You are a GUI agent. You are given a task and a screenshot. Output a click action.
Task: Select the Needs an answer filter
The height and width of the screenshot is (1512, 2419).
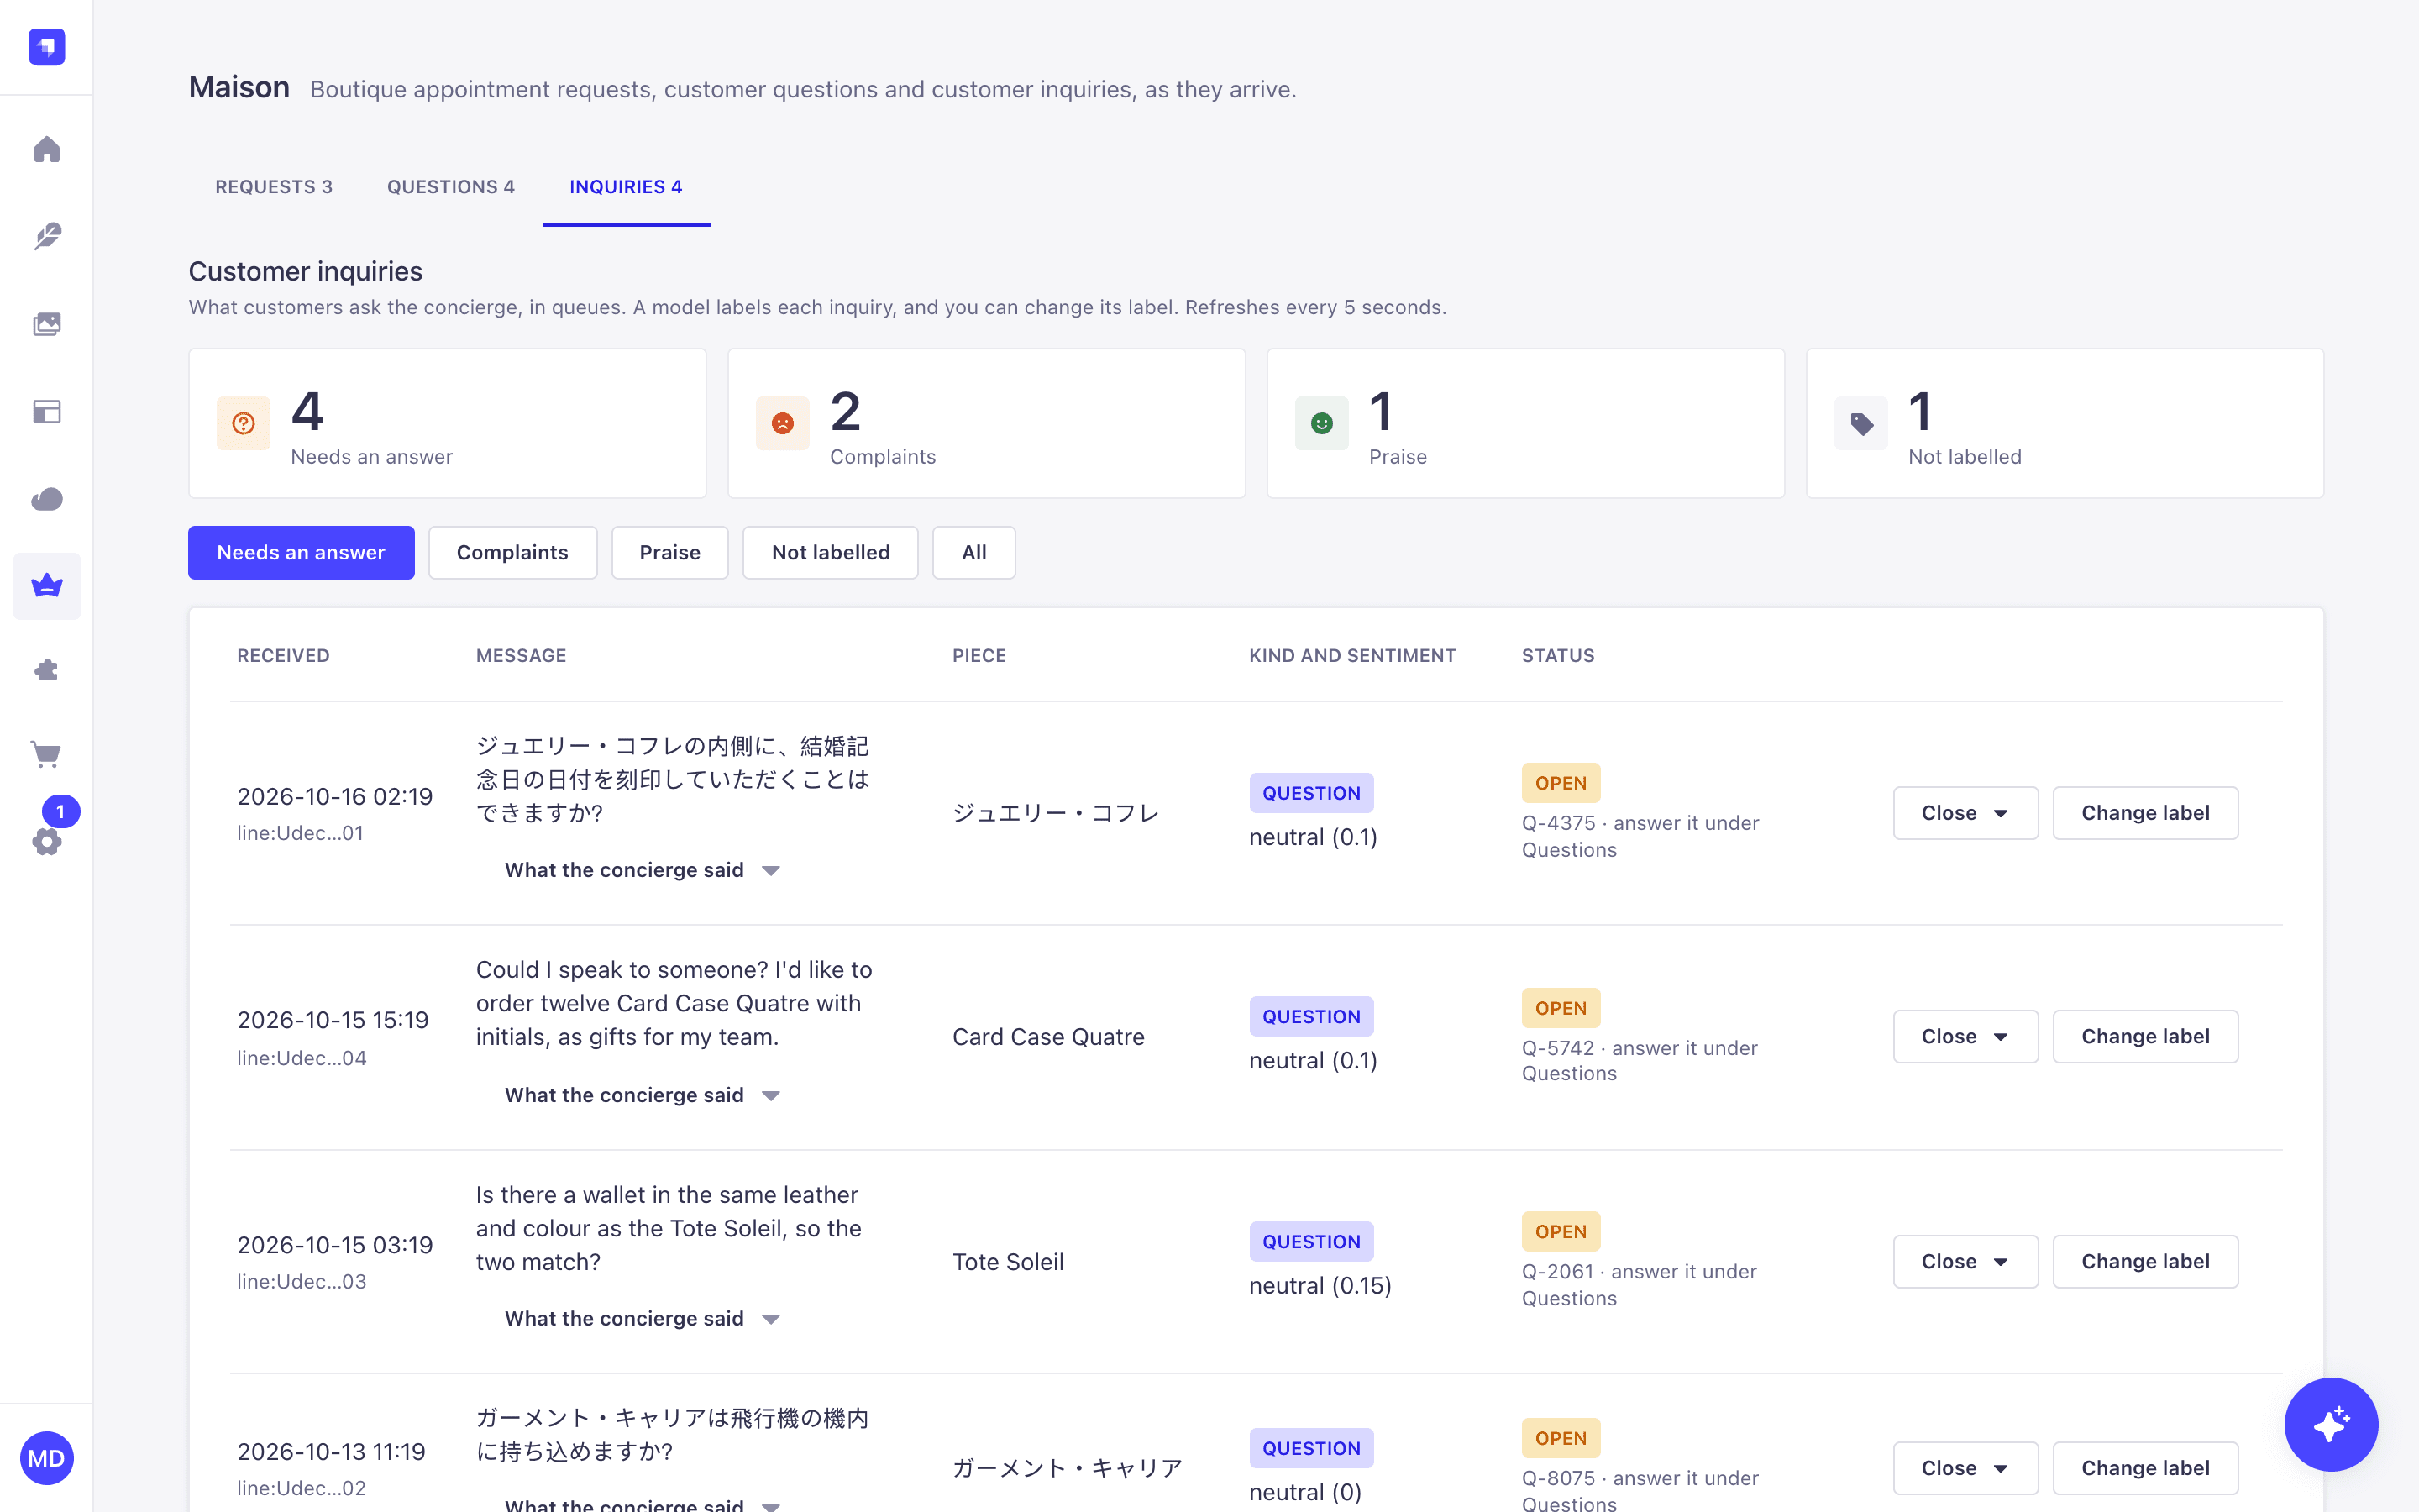tap(301, 553)
